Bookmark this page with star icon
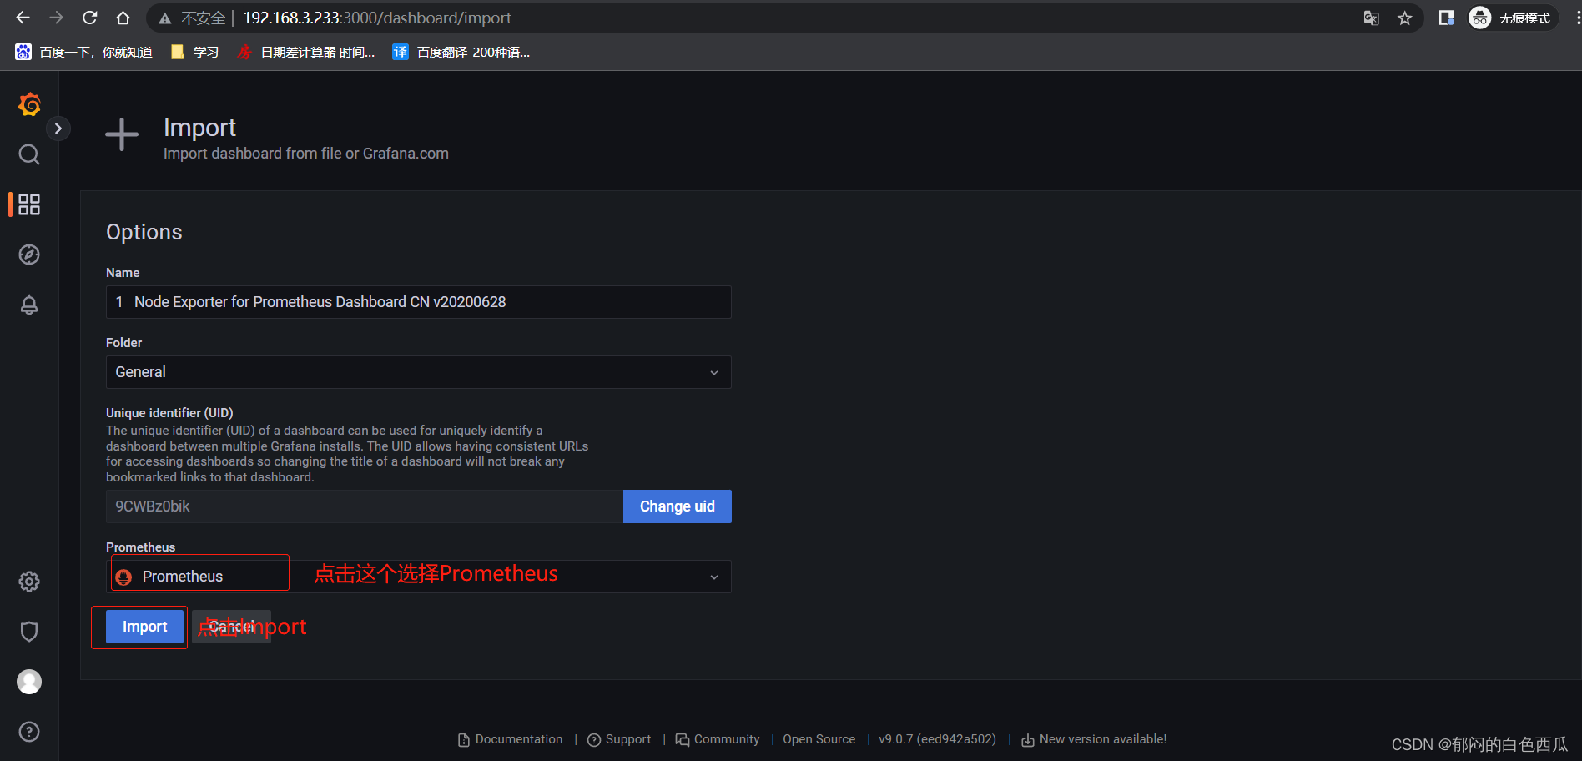This screenshot has width=1582, height=761. pyautogui.click(x=1405, y=18)
